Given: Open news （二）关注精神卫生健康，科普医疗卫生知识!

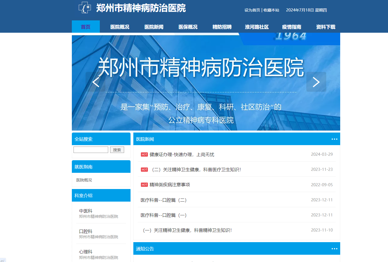Looking at the screenshot, I should tap(195, 170).
